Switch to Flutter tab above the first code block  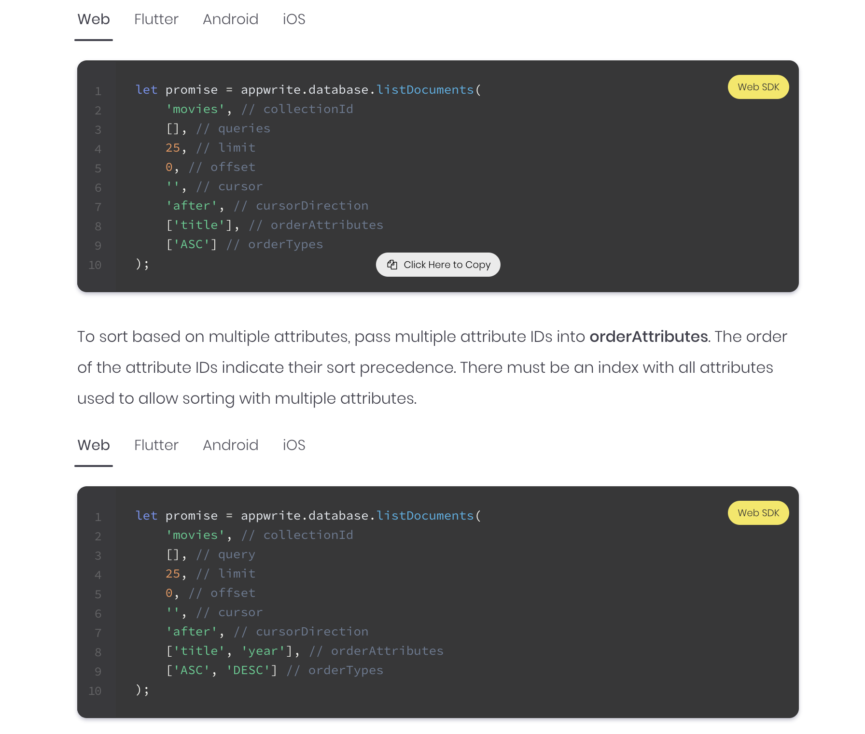pyautogui.click(x=156, y=19)
